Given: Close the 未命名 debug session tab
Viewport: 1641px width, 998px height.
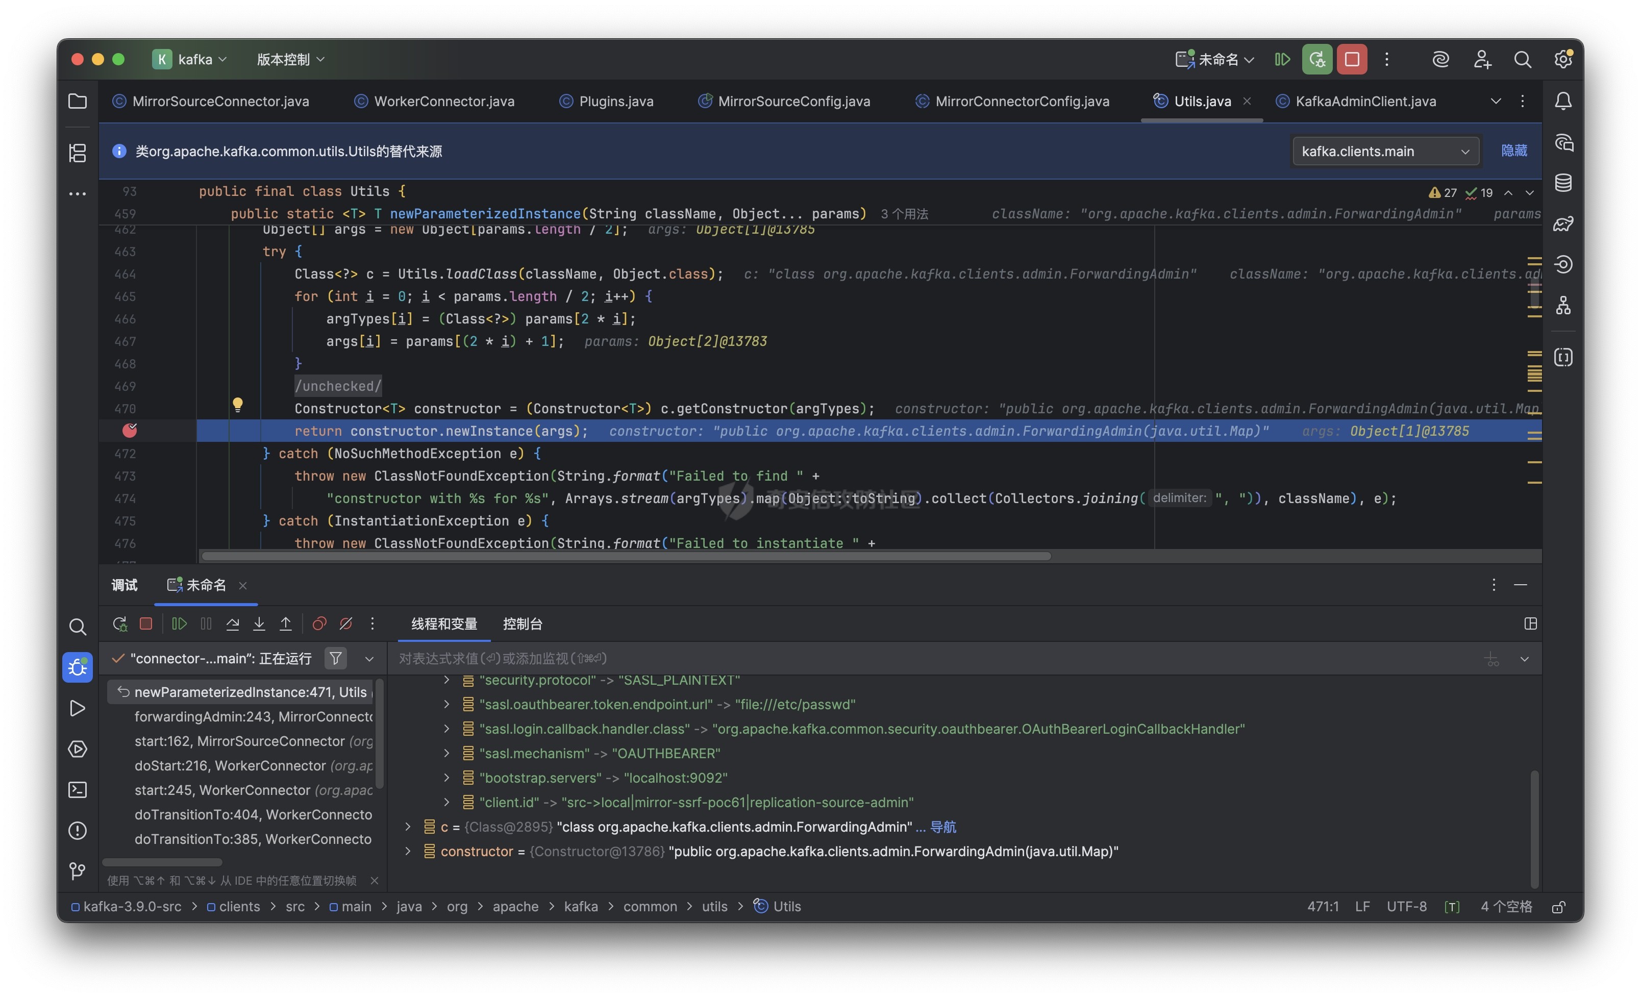Looking at the screenshot, I should [243, 585].
